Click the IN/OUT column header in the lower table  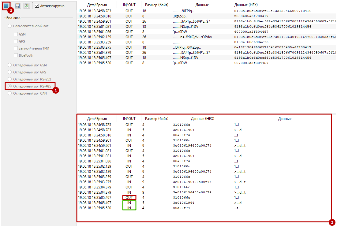pos(129,119)
